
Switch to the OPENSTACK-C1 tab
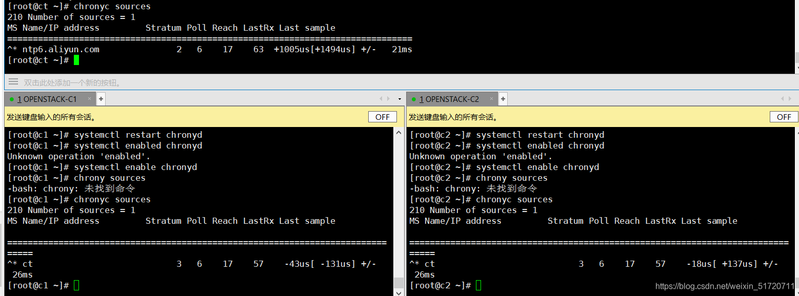(x=50, y=99)
